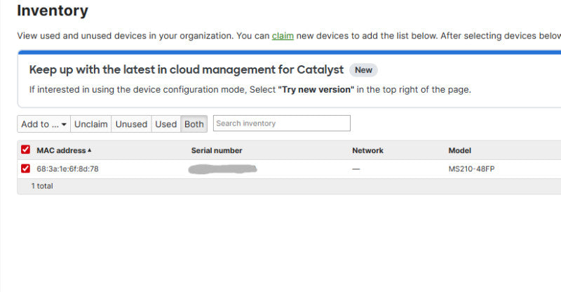Click the Catalyst cloud management banner heading
561x292 pixels.
pos(187,69)
